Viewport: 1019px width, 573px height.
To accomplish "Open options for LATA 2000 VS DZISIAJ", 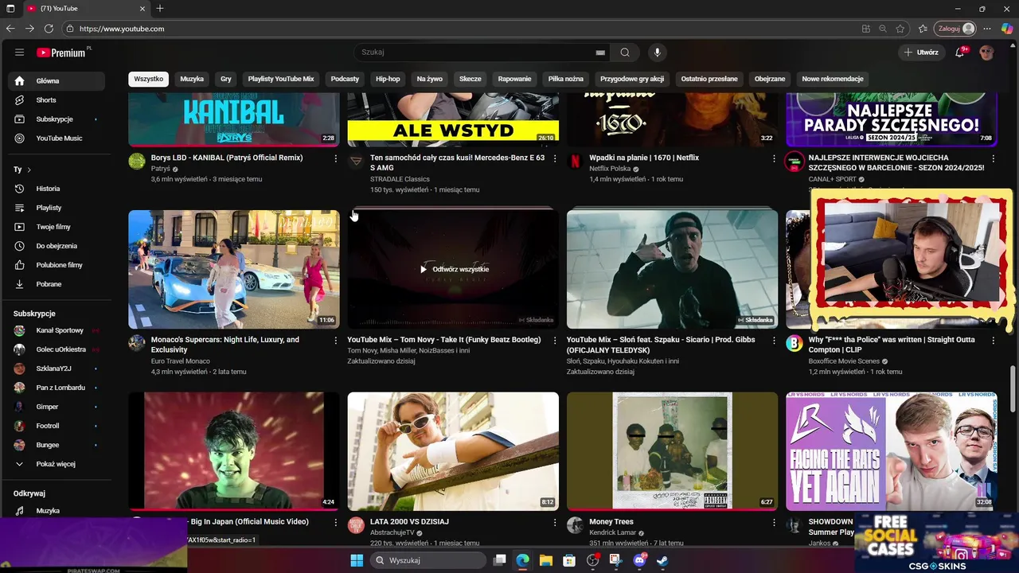I will pos(555,523).
